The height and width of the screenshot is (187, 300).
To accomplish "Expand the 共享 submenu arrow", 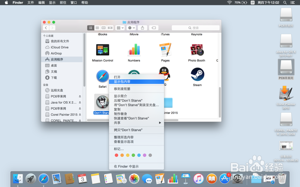I will click(160, 123).
